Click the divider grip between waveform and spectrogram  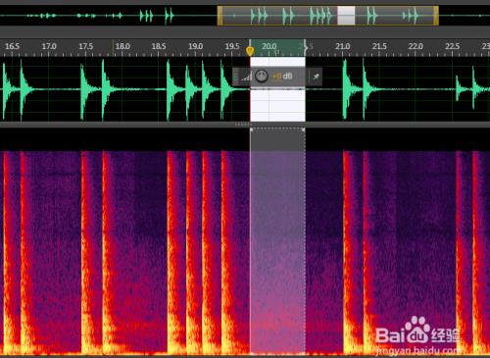pos(242,125)
